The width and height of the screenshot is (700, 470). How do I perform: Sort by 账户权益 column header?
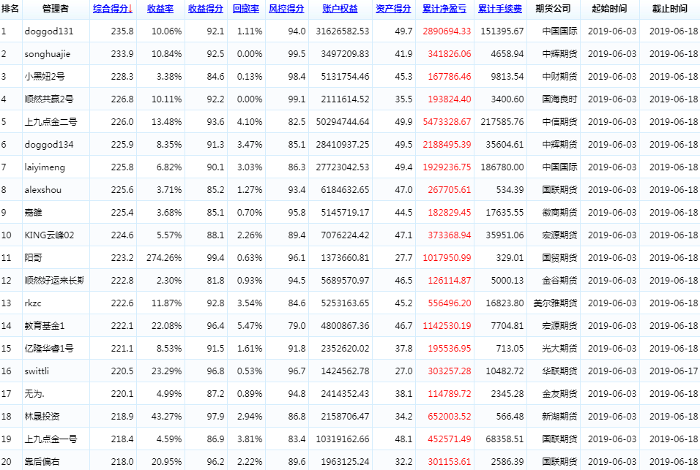(x=340, y=9)
